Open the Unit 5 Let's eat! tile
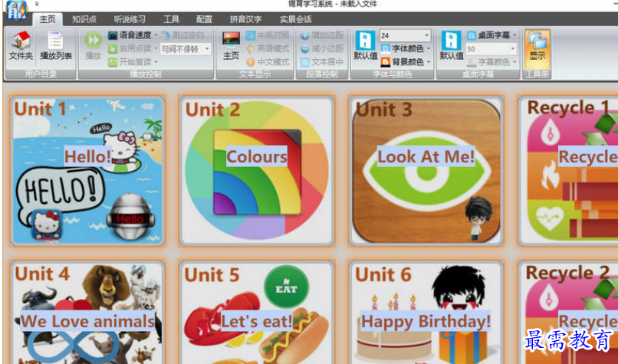618x364 pixels. 257,312
